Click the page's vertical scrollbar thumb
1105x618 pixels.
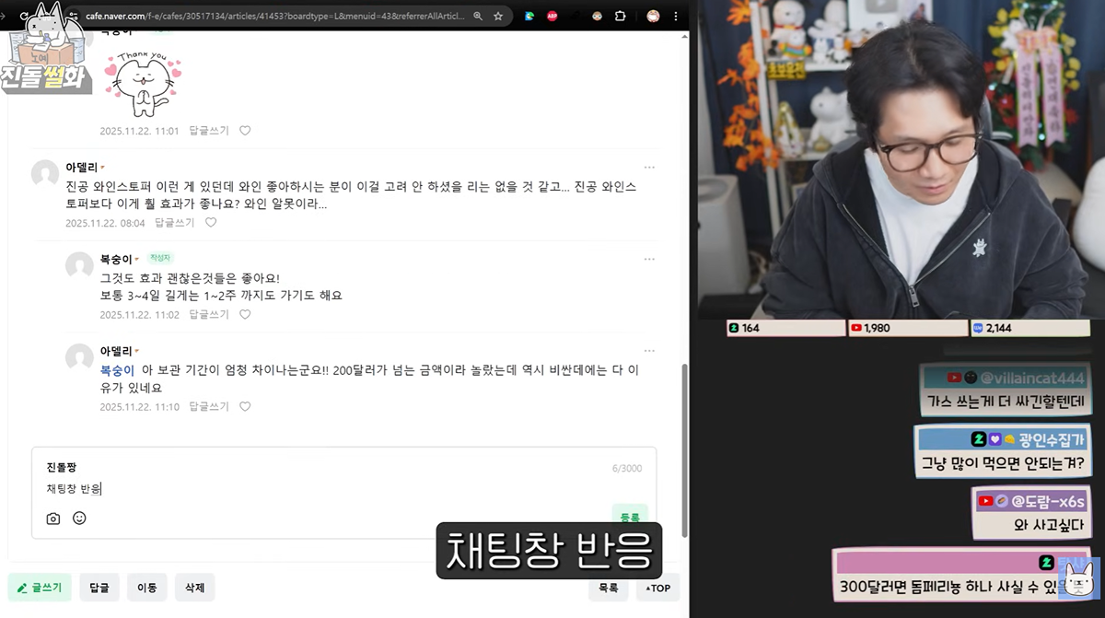(683, 449)
